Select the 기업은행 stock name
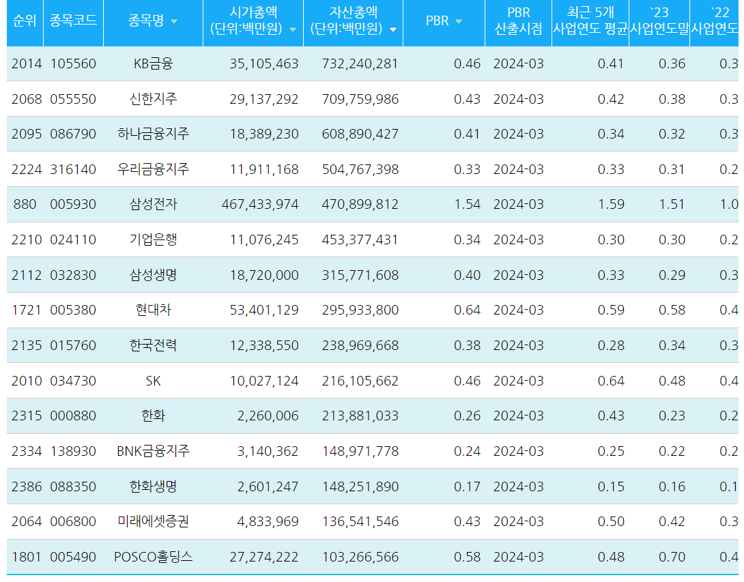The image size is (744, 582). [x=154, y=239]
